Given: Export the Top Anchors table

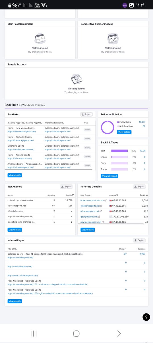Looking at the screenshot, I should (x=66, y=187).
